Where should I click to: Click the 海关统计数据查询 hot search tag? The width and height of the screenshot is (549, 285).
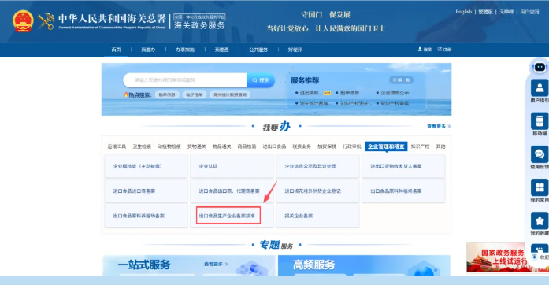coord(230,94)
